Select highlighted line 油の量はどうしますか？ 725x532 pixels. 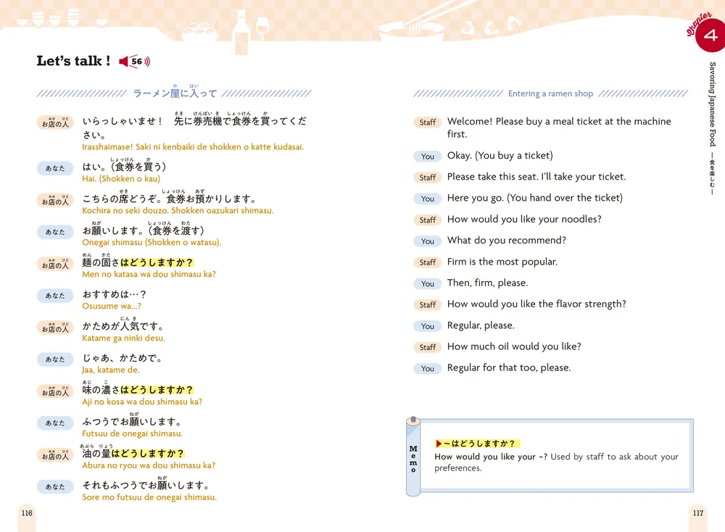click(133, 453)
